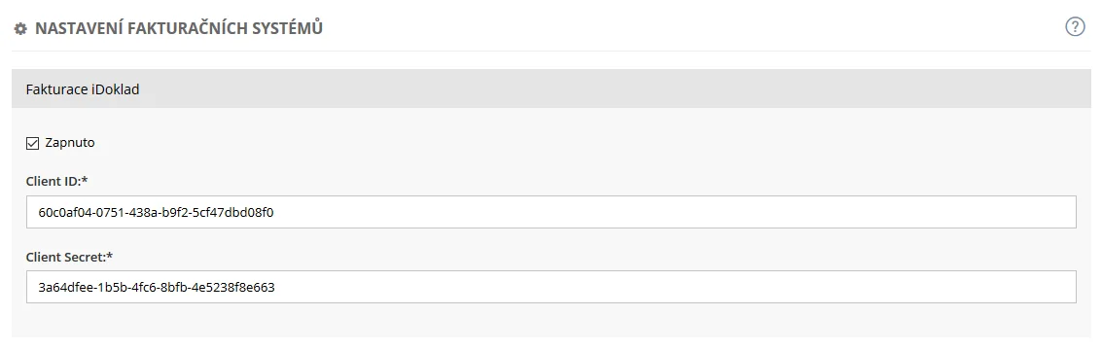Focus the Client ID input field

(551, 212)
